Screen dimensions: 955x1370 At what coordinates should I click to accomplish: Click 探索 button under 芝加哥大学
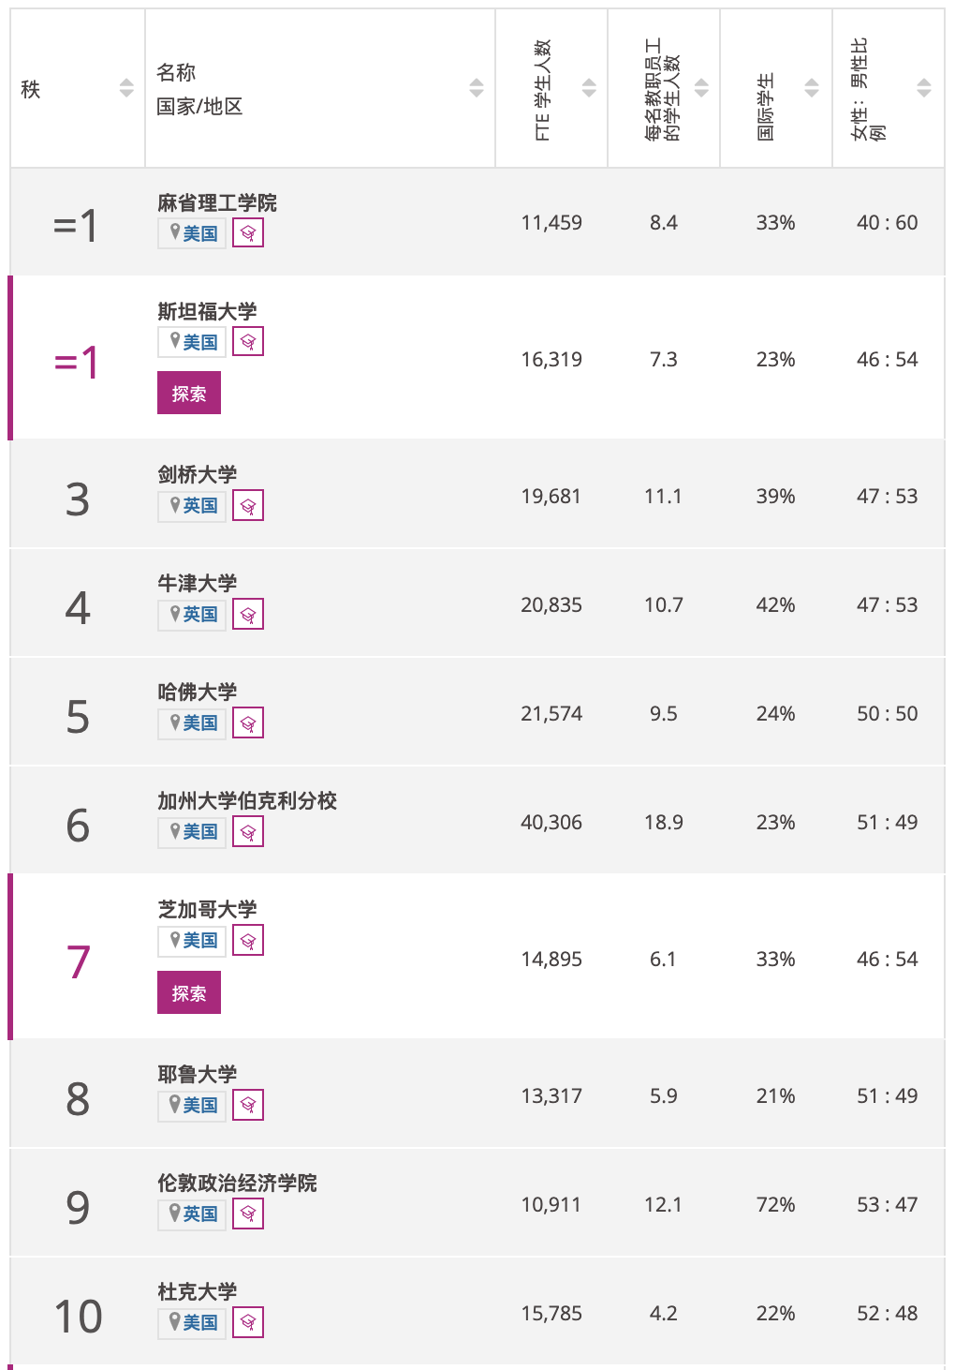[189, 992]
